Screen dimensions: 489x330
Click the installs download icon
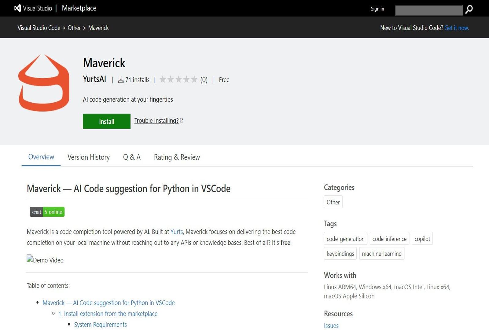[121, 80]
